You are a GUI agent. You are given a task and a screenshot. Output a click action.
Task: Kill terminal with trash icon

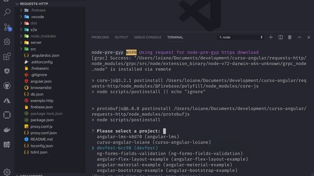click(290, 37)
